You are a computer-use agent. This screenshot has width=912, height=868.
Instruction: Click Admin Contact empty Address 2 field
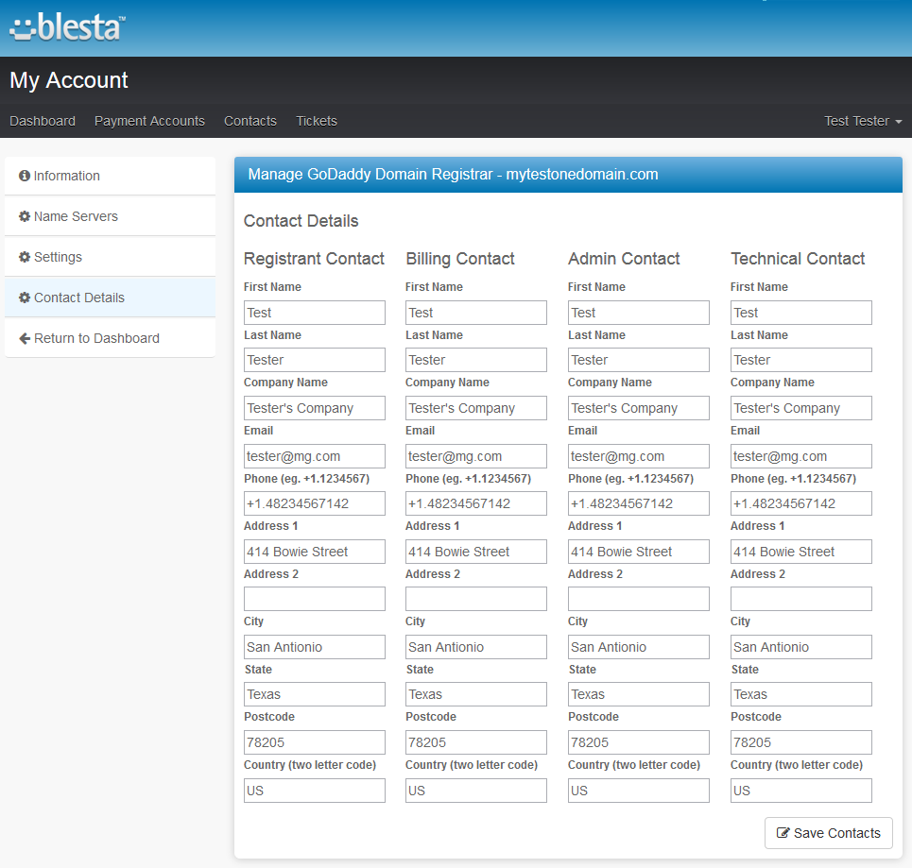point(639,599)
